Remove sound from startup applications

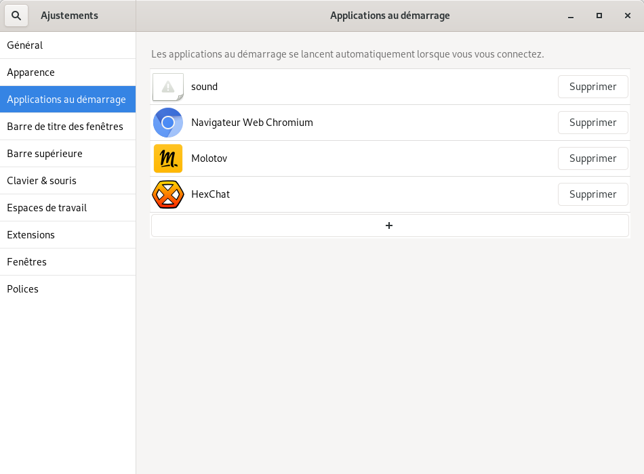coord(592,87)
